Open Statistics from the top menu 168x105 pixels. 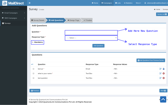[x=128, y=3]
